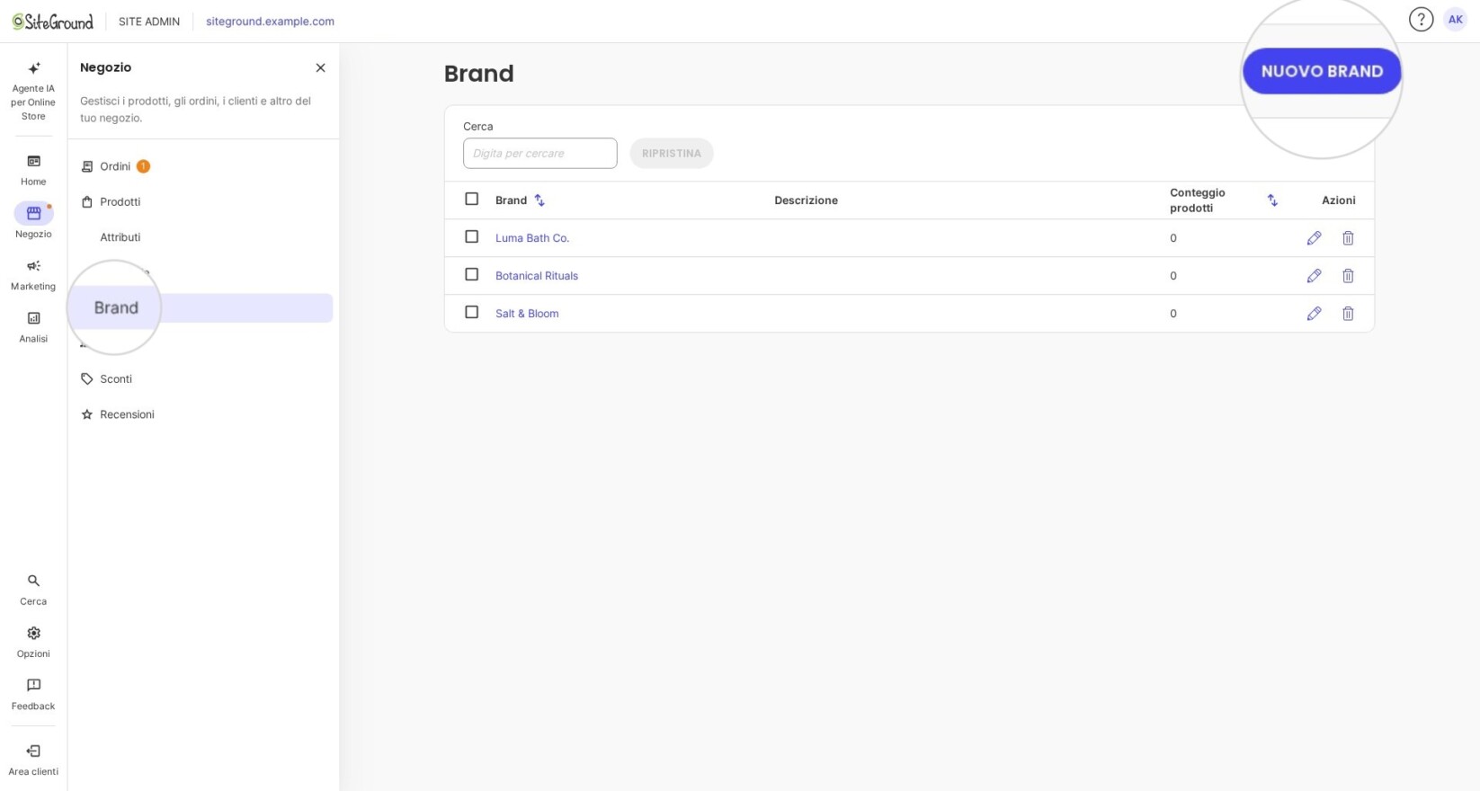Delete the Luma Bath Co. brand
This screenshot has width=1480, height=791.
click(1348, 238)
